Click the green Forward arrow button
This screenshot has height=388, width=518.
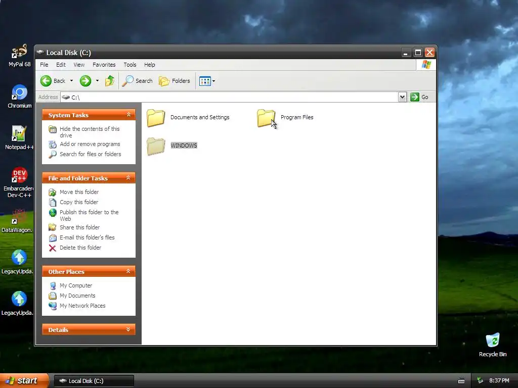pos(85,81)
